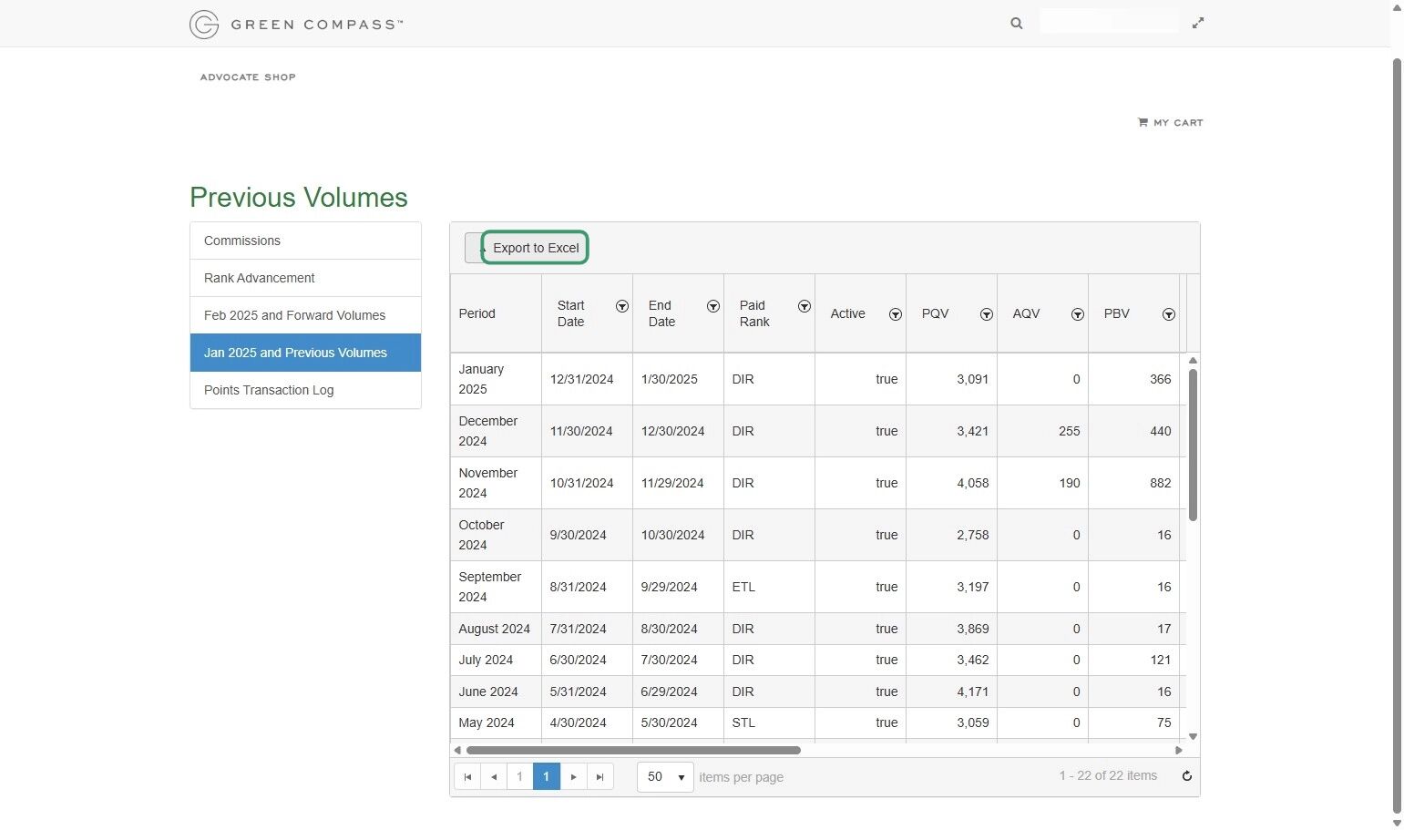Open the items per page dropdown
This screenshot has width=1404, height=830.
663,776
